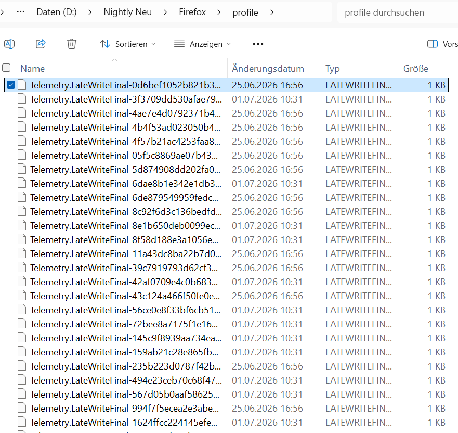The image size is (458, 433).
Task: Click the Typ cell of file 42af0709e4c0b683
Action: pyautogui.click(x=359, y=282)
